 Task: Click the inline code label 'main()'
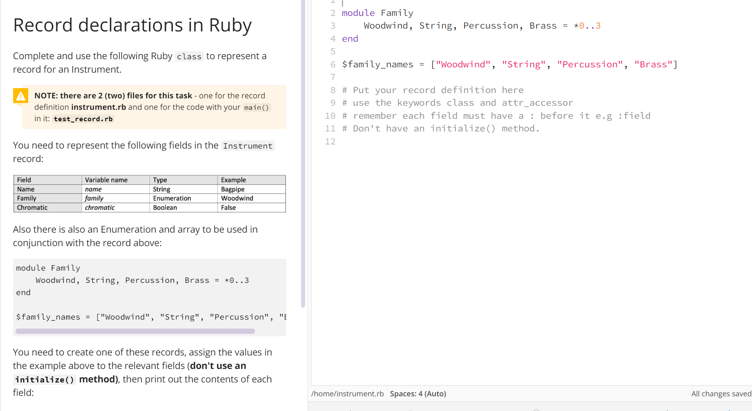[x=257, y=107]
